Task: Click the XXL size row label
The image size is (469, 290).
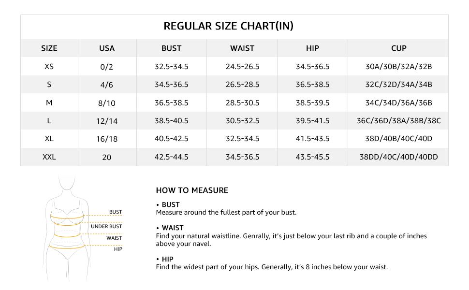Action: click(x=49, y=157)
